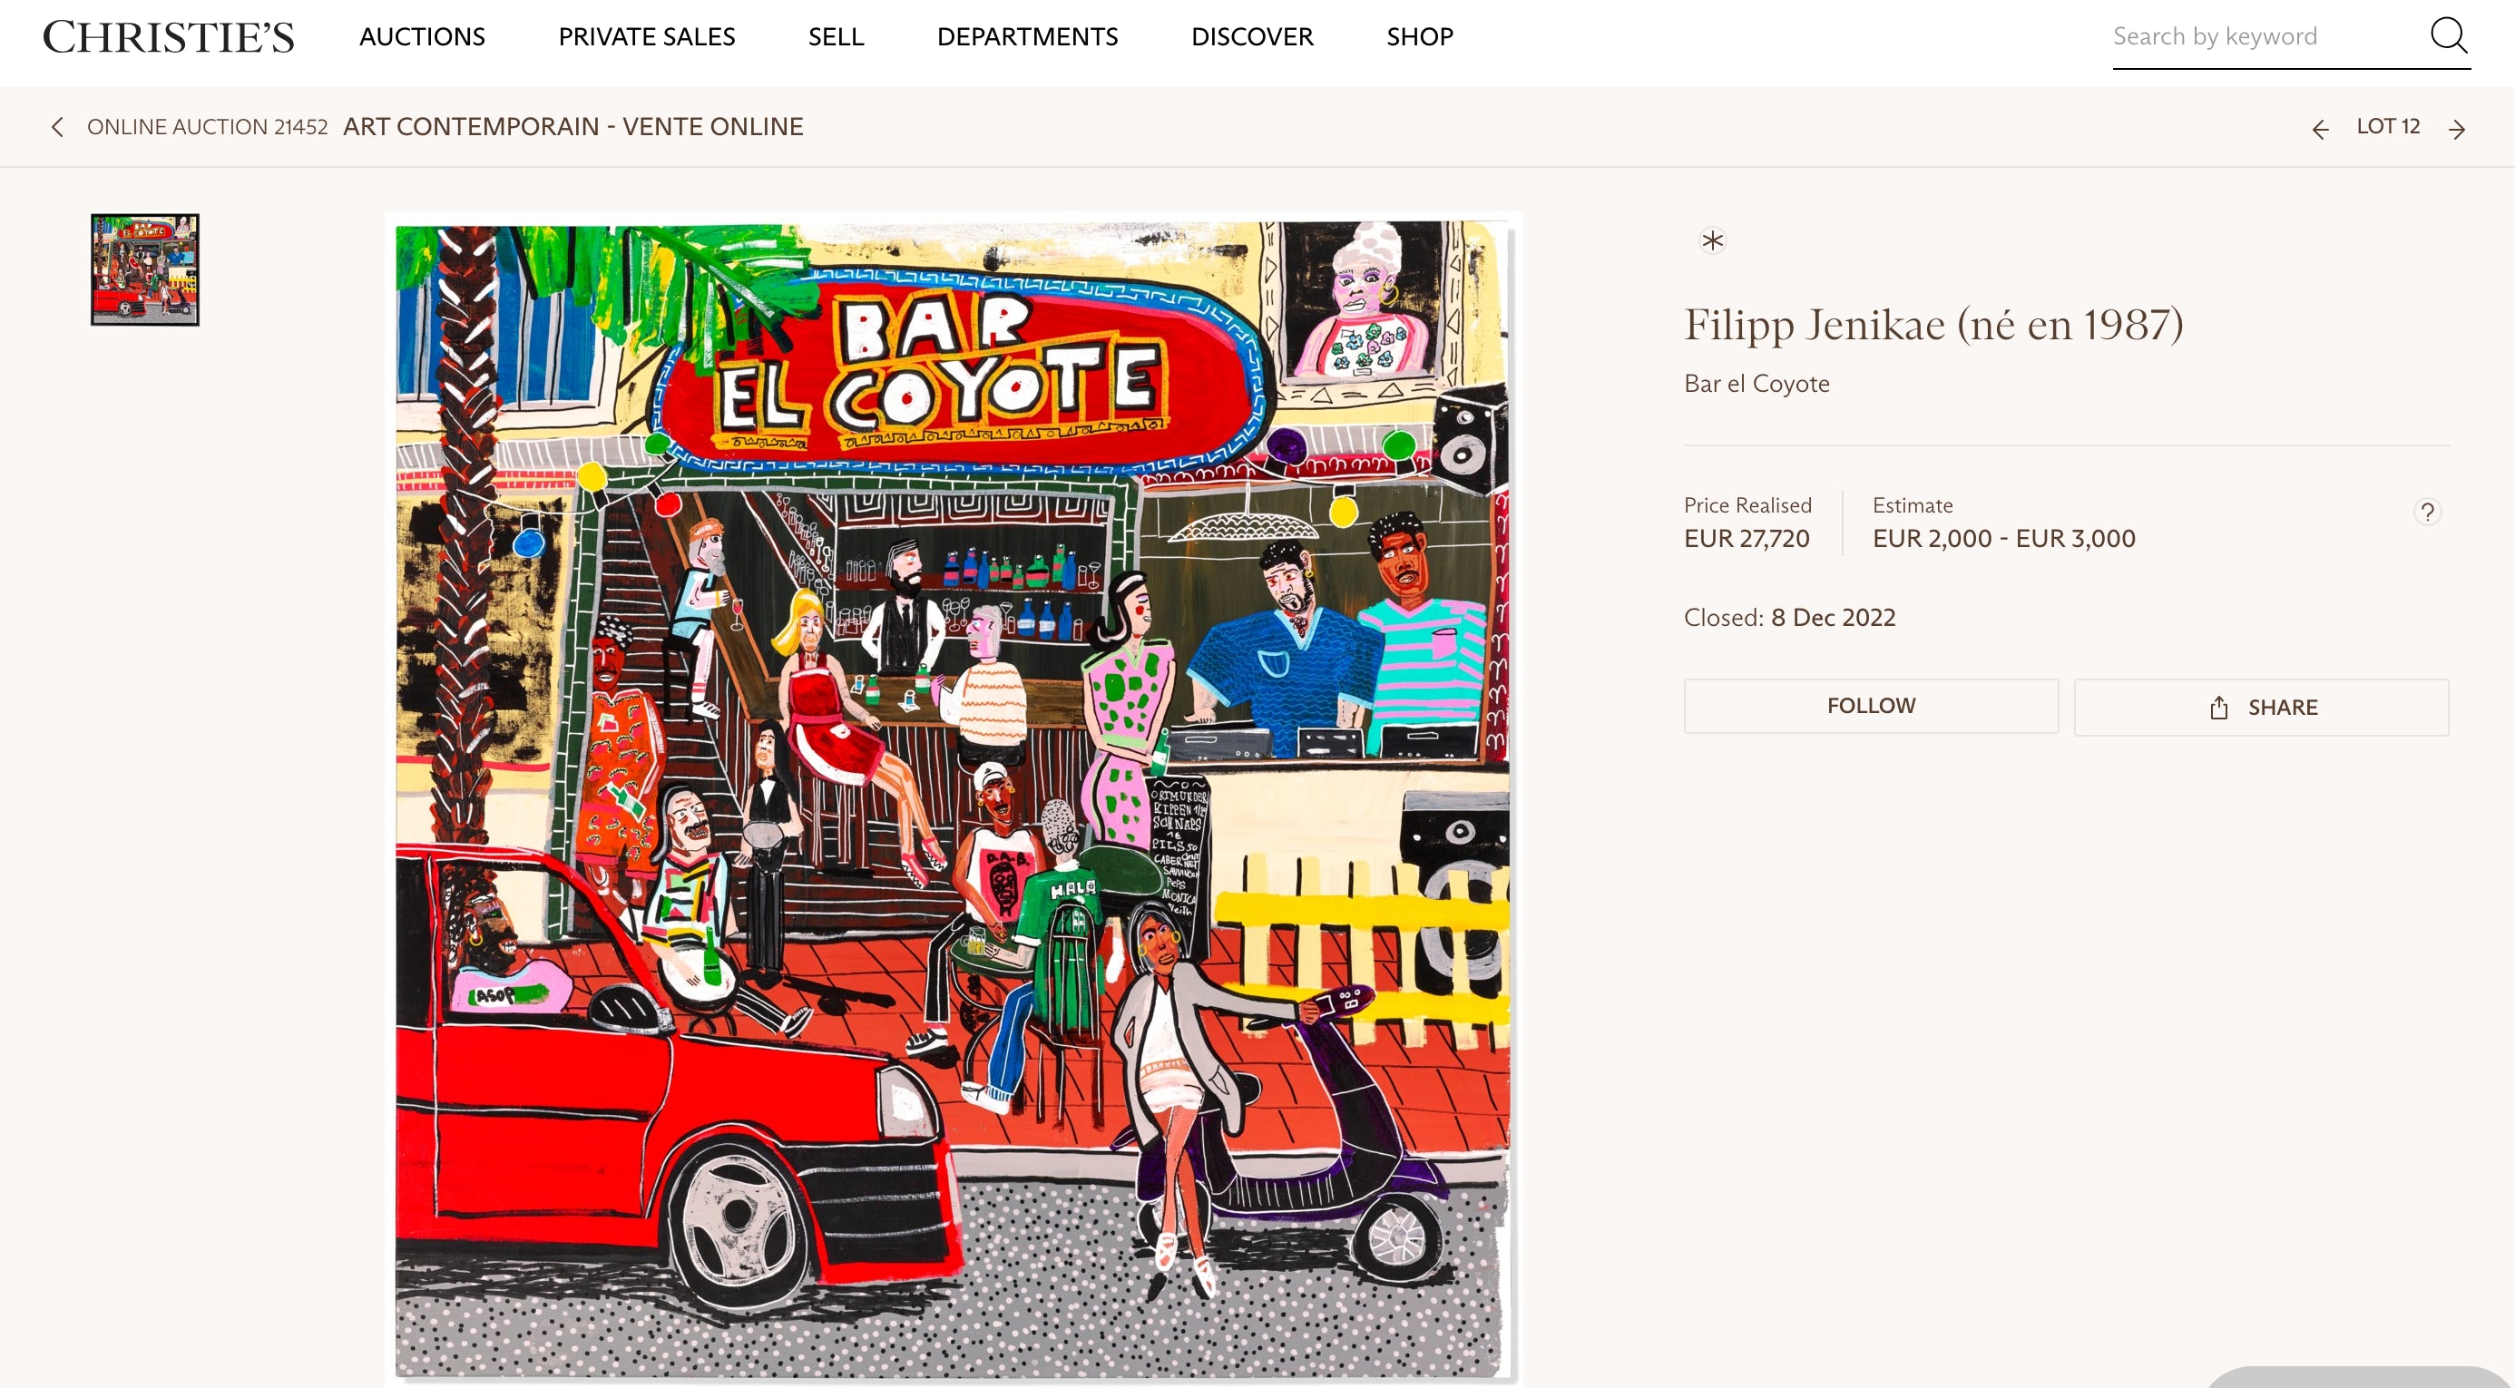This screenshot has height=1388, width=2515.
Task: Click the search magnifier icon
Action: 2448,36
